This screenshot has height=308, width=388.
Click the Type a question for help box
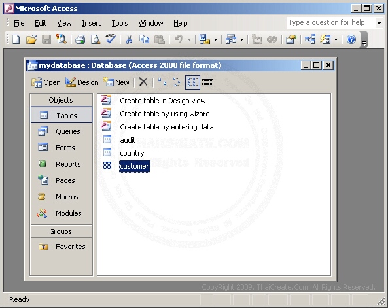pyautogui.click(x=330, y=23)
